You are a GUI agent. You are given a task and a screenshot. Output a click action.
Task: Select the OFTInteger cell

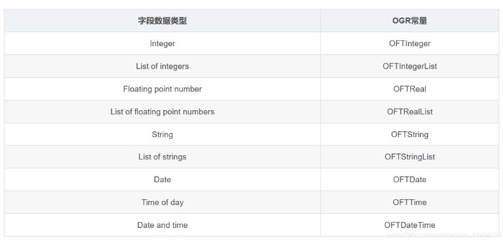point(409,43)
